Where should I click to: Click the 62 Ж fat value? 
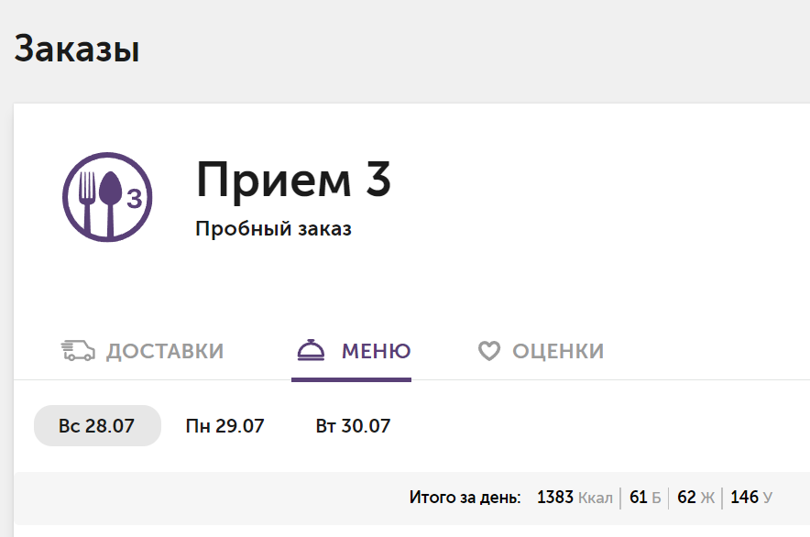coord(695,498)
